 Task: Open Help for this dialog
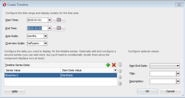15,91
